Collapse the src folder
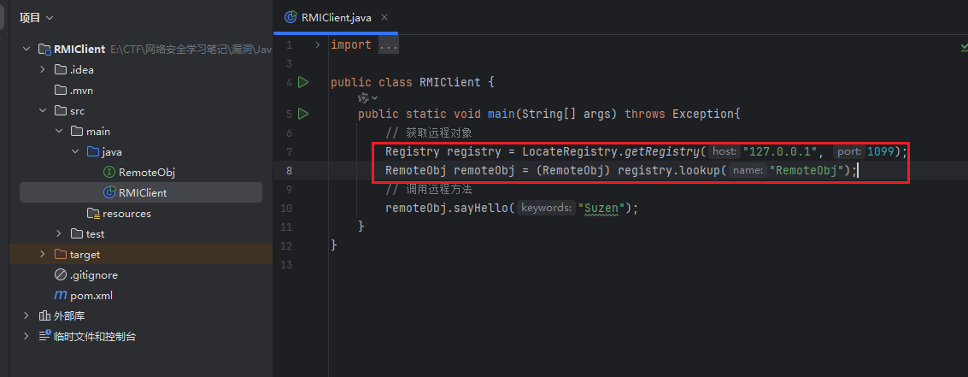 point(43,111)
